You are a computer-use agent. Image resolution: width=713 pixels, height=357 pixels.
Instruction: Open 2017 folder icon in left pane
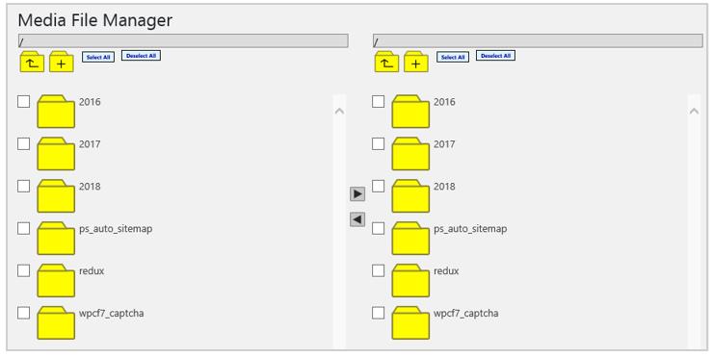click(56, 154)
